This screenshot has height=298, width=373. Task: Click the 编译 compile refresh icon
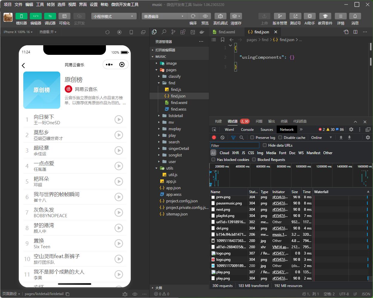point(193,16)
